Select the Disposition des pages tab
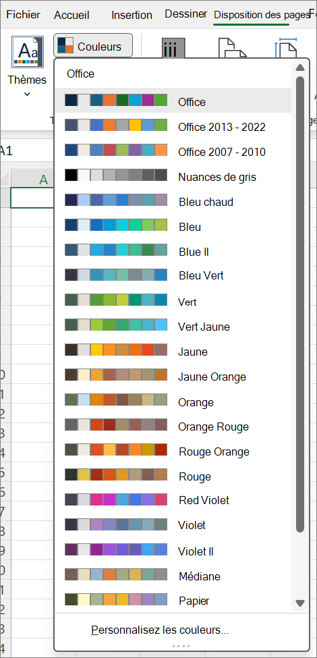 261,15
